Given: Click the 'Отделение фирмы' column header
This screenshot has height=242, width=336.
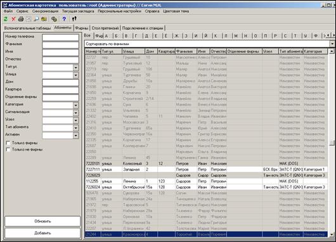Looking at the screenshot, I should [245, 51].
